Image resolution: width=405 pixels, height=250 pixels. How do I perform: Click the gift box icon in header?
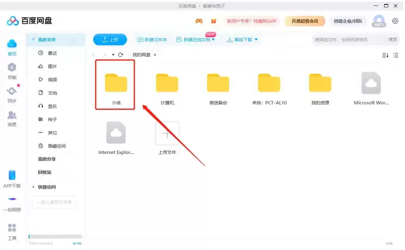point(213,21)
